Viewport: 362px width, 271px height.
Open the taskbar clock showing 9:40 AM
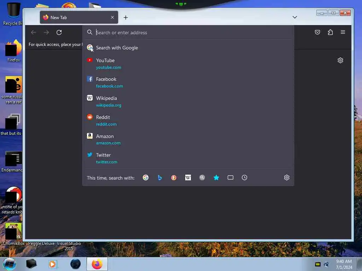(344, 264)
